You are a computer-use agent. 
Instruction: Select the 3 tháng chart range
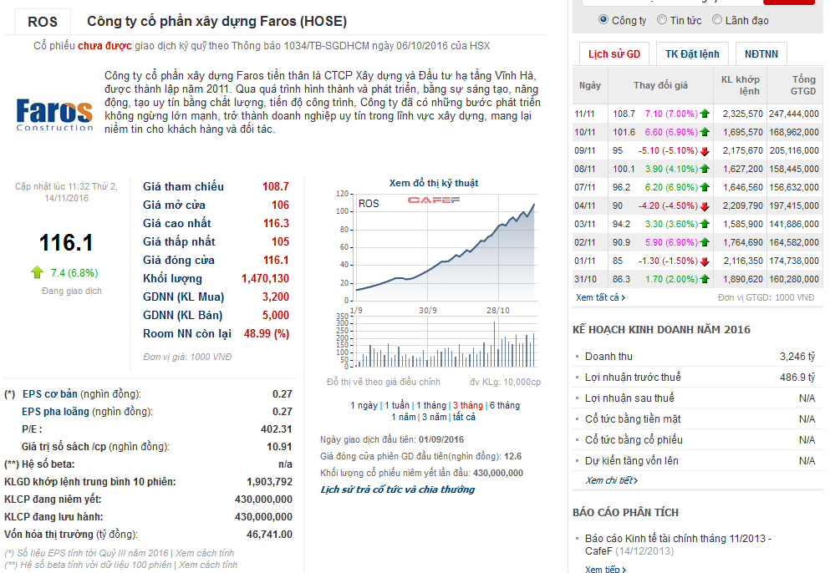pos(468,405)
